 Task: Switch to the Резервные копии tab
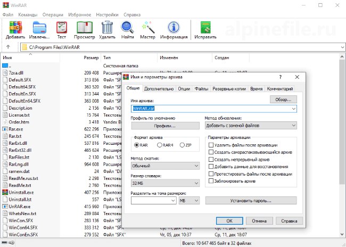(x=229, y=89)
